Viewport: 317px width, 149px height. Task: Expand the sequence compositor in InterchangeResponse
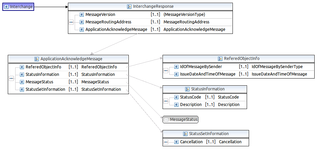(71, 22)
